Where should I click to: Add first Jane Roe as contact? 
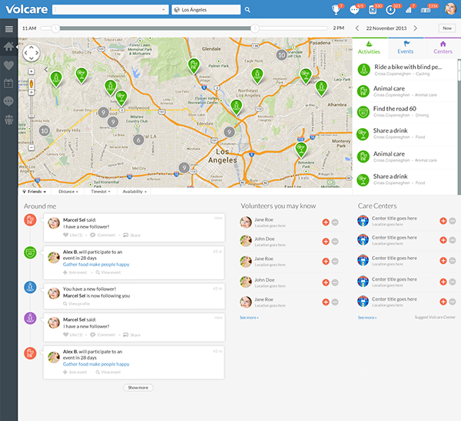tap(326, 222)
